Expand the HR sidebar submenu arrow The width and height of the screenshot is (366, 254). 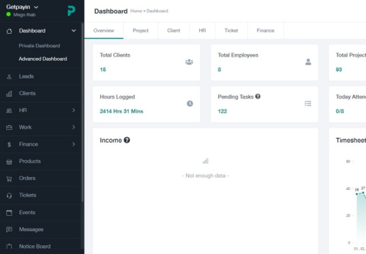point(73,110)
